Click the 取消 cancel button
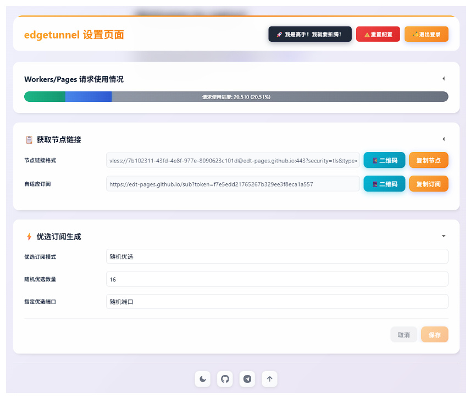Screen dimensions: 470x398 click(x=403, y=335)
